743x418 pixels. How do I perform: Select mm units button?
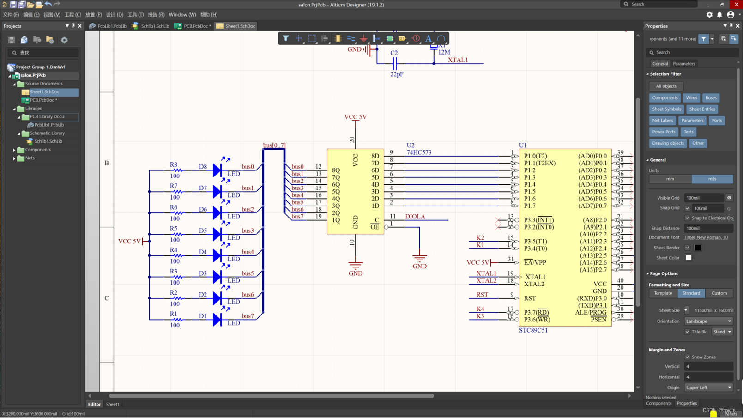click(670, 179)
